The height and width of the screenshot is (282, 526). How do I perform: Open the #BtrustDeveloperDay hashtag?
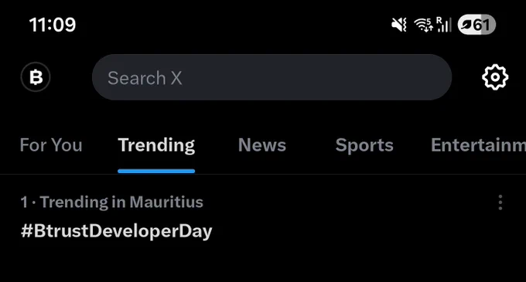coord(116,231)
